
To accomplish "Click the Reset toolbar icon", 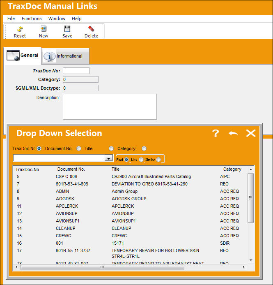I will point(20,29).
